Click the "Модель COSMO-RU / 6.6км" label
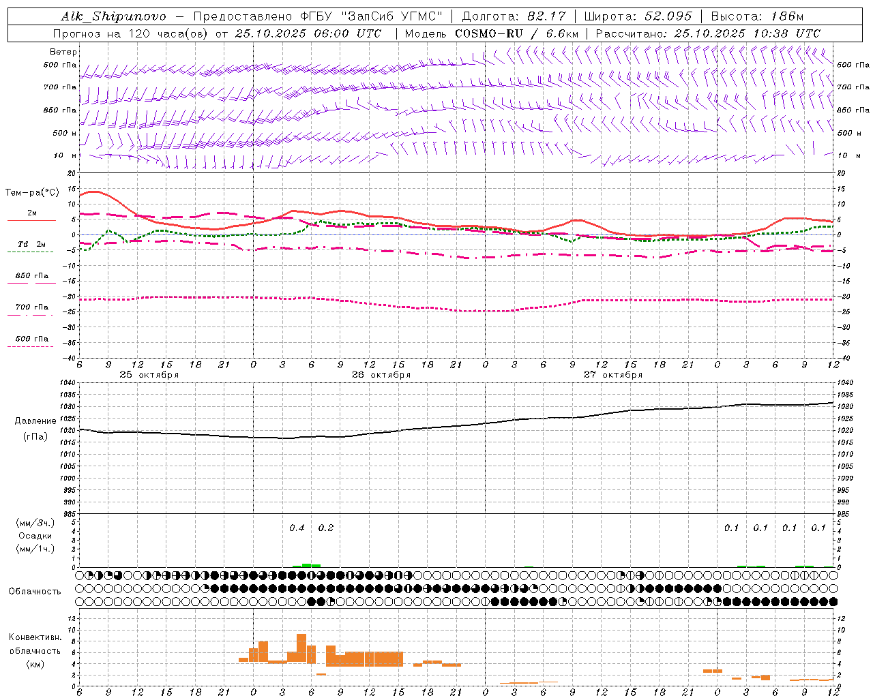 pyautogui.click(x=492, y=33)
